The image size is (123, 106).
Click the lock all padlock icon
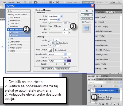click(101, 86)
